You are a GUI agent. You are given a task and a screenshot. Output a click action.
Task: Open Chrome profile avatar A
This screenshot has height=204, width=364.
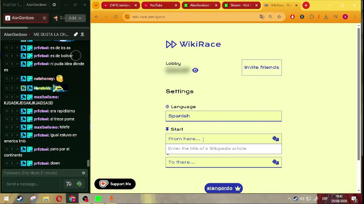345,17
